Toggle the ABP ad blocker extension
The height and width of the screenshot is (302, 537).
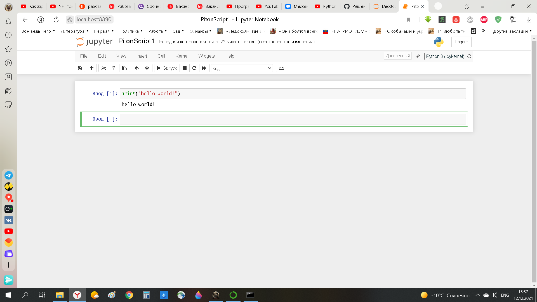(x=484, y=20)
